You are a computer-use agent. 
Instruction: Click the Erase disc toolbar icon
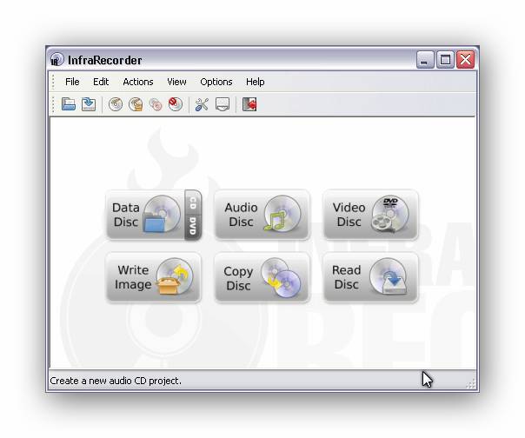pyautogui.click(x=176, y=104)
